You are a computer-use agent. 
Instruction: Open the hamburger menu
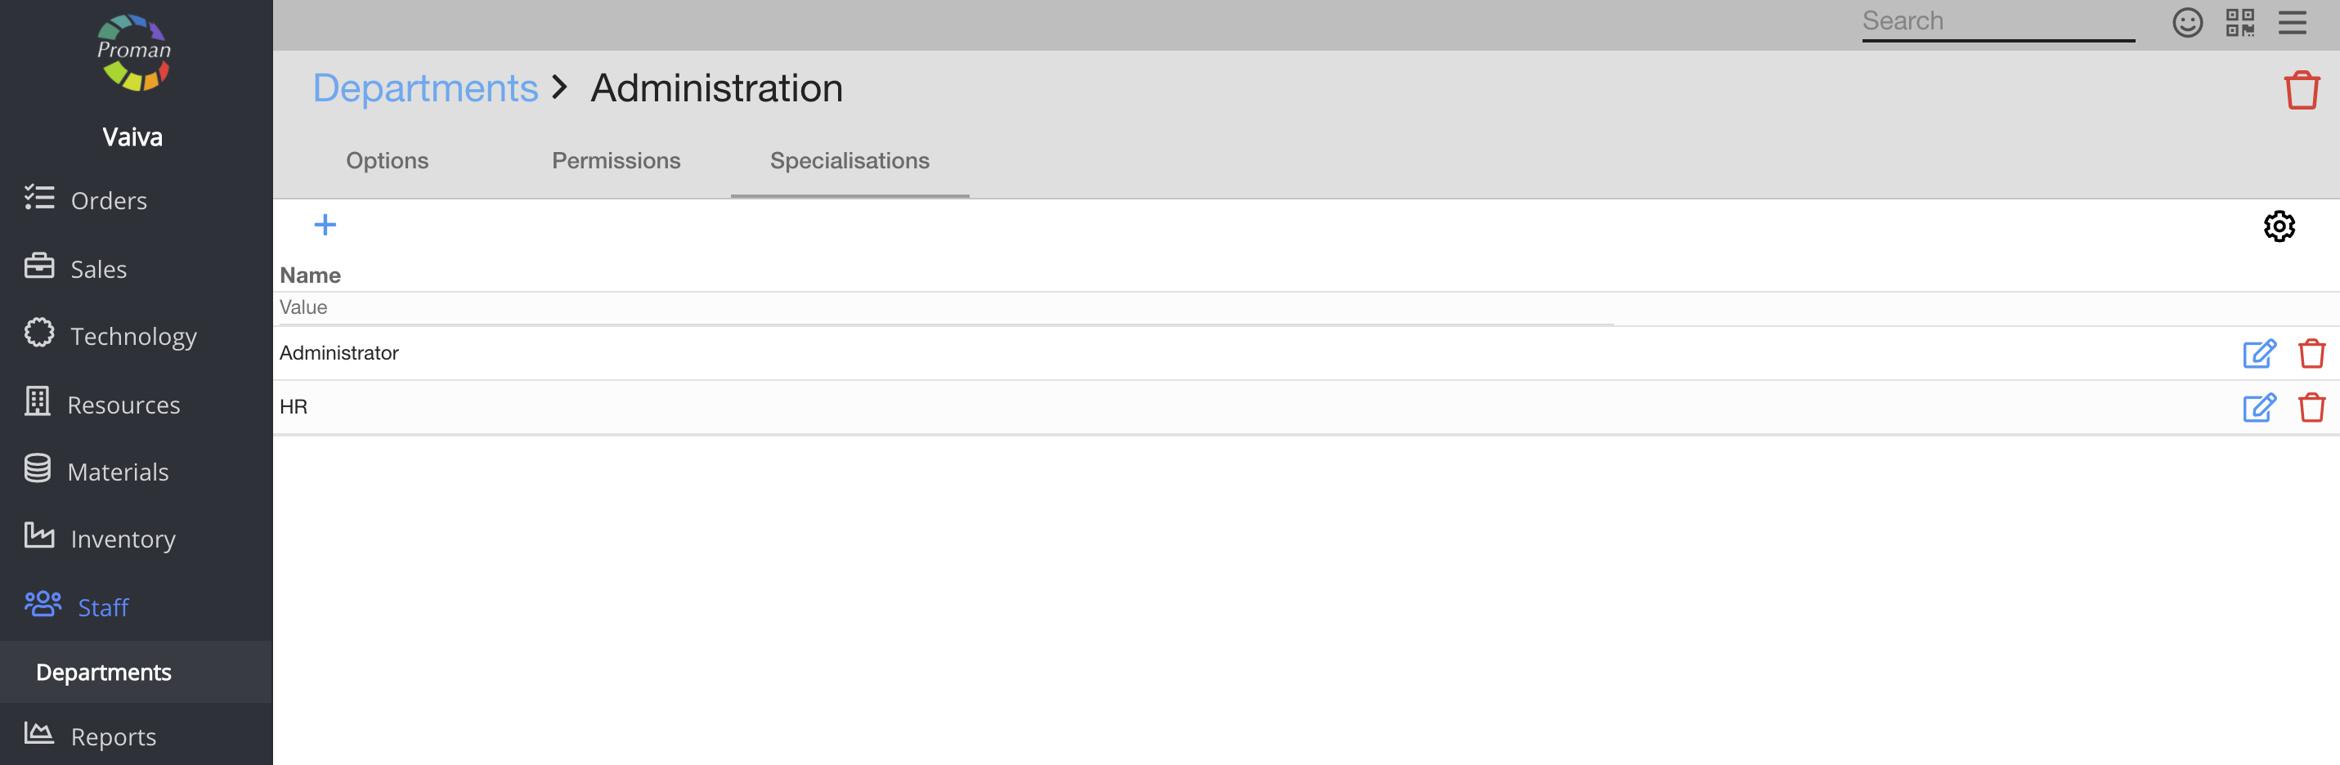2292,23
